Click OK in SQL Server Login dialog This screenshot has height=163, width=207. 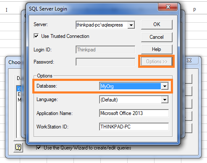[x=157, y=24]
